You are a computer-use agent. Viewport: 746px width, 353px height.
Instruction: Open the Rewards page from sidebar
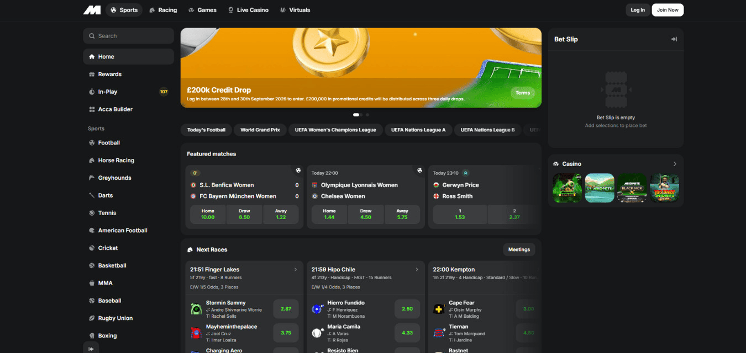129,74
